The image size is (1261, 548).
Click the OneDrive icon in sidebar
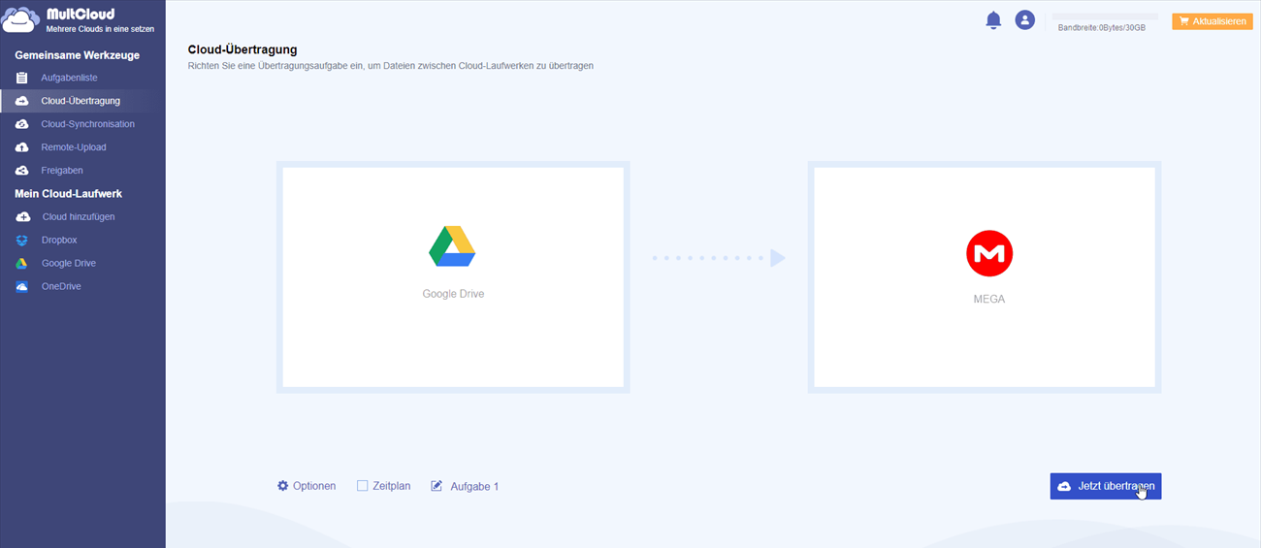[x=21, y=287]
